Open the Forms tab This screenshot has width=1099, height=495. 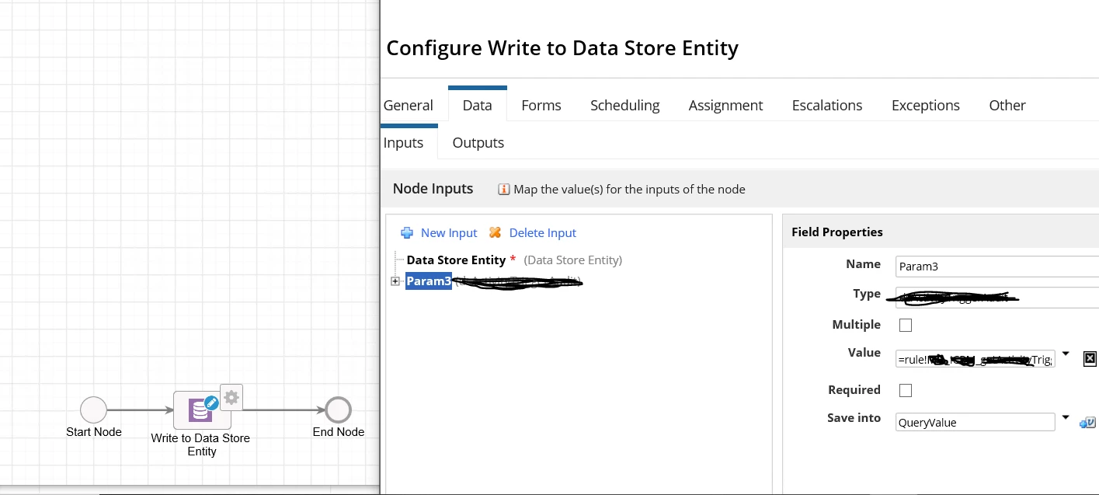tap(541, 105)
